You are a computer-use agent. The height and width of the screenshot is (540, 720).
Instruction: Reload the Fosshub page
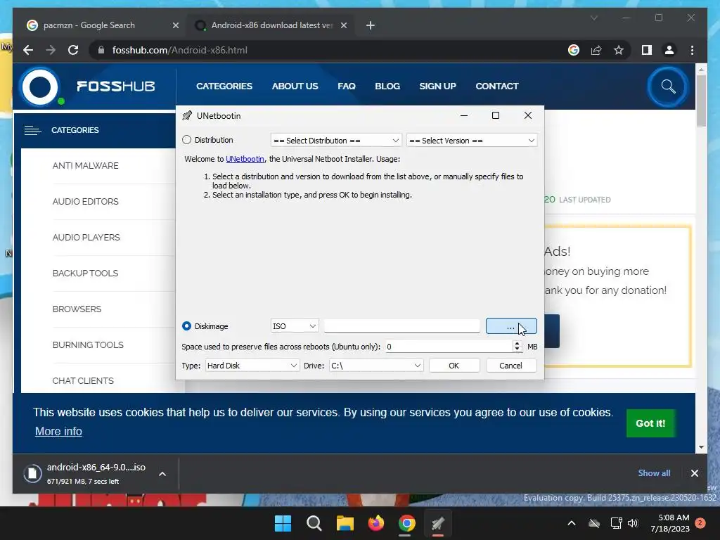point(73,50)
